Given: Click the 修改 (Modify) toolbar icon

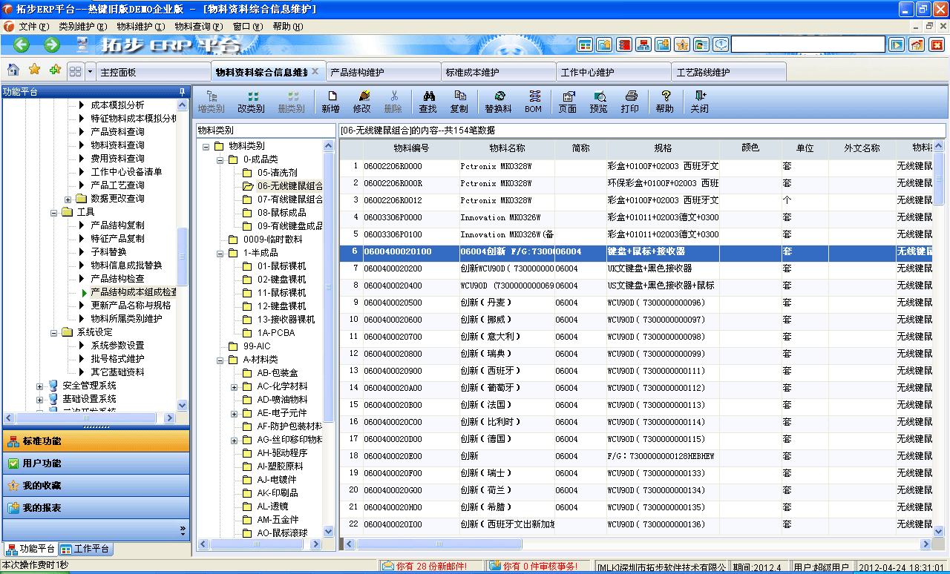Looking at the screenshot, I should click(x=363, y=101).
